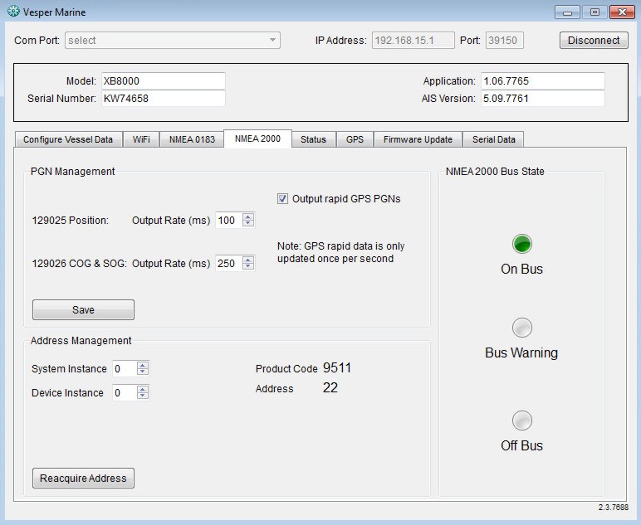Viewport: 641px width, 525px height.
Task: Click the Off Bus indicator light
Action: tap(522, 420)
